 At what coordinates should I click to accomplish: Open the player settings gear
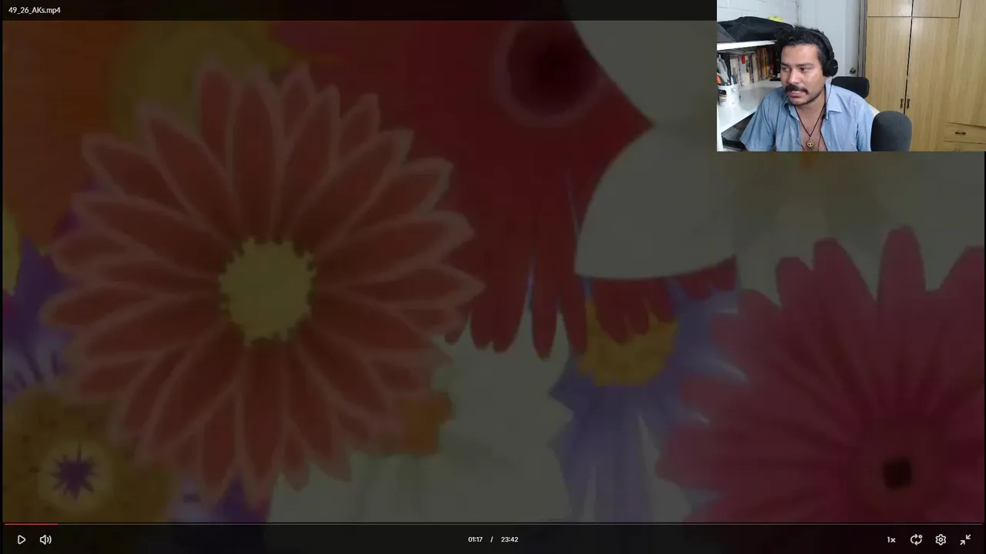(x=941, y=539)
